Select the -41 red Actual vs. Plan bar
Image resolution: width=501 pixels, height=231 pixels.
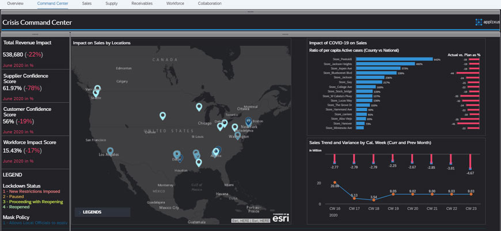coord(468,124)
